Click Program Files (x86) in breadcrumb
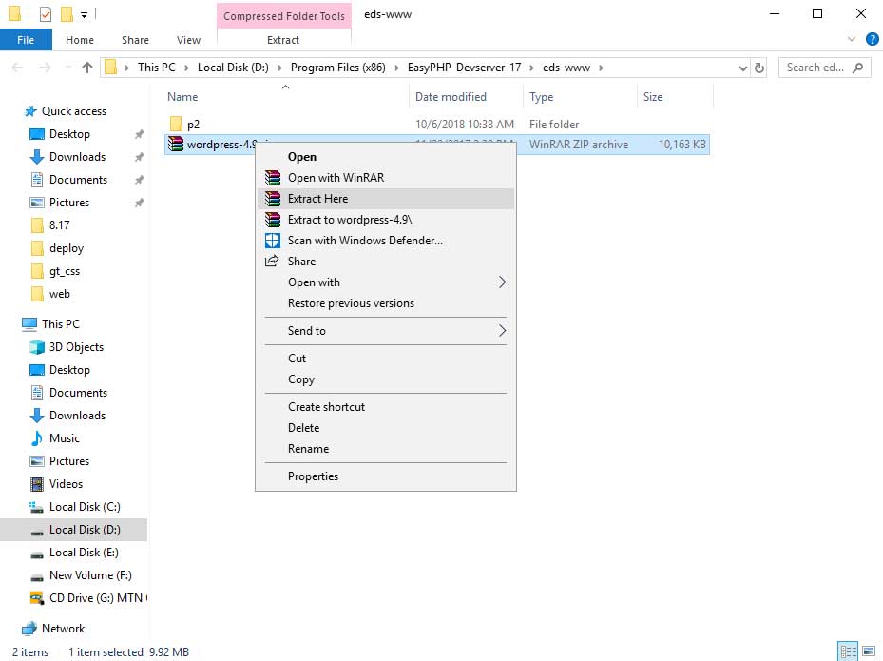The height and width of the screenshot is (661, 883). (x=337, y=68)
